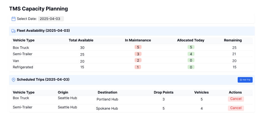This screenshot has width=263, height=121.
Task: Click the Box Truck maintenance badge showing 5
Action: click(x=138, y=47)
